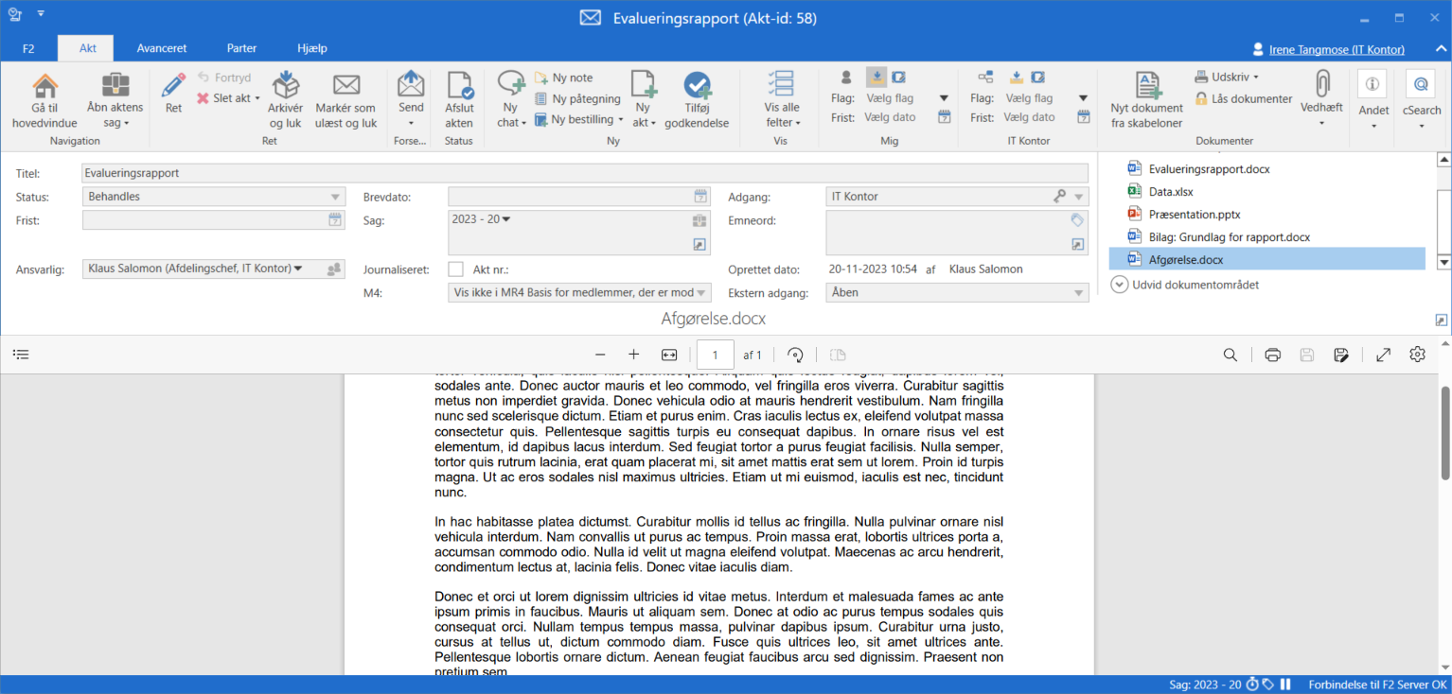Viewport: 1452px width, 694px height.
Task: Open the Ekstern adgang dropdown
Action: click(956, 293)
